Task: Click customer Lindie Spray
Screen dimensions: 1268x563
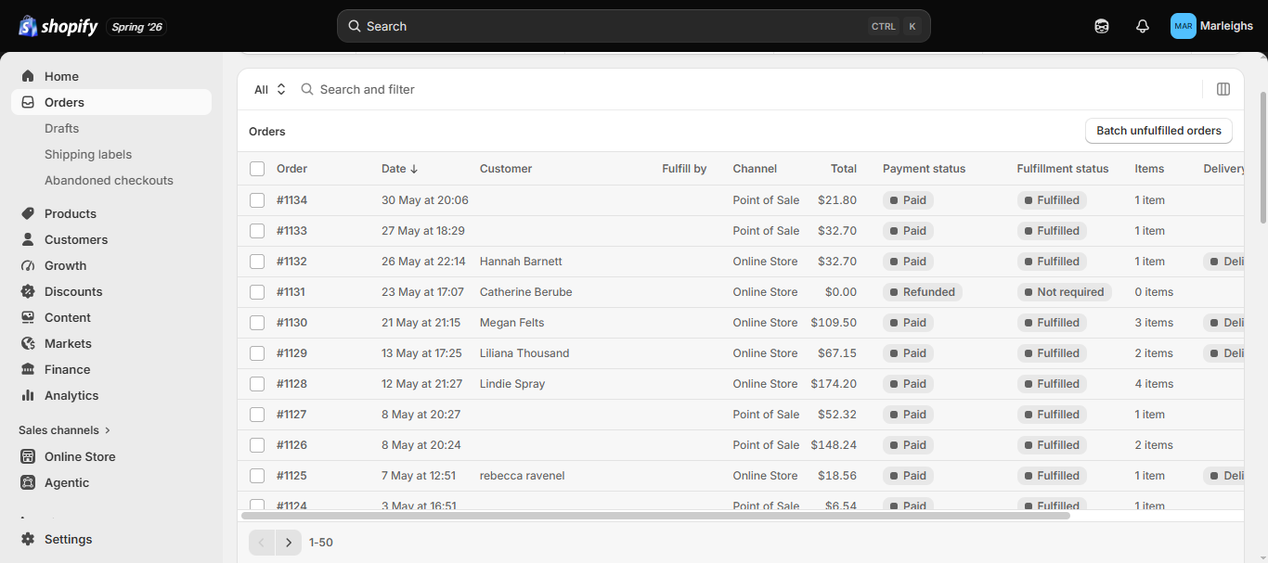Action: tap(512, 384)
